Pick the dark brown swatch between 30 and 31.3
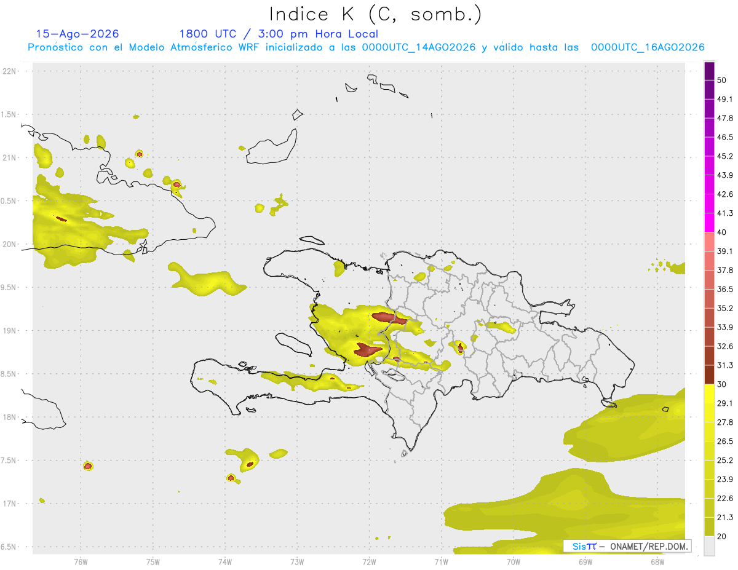738x570 pixels. (709, 374)
